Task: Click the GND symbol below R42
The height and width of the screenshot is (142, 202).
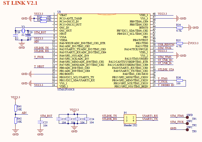Action: pyautogui.click(x=16, y=131)
